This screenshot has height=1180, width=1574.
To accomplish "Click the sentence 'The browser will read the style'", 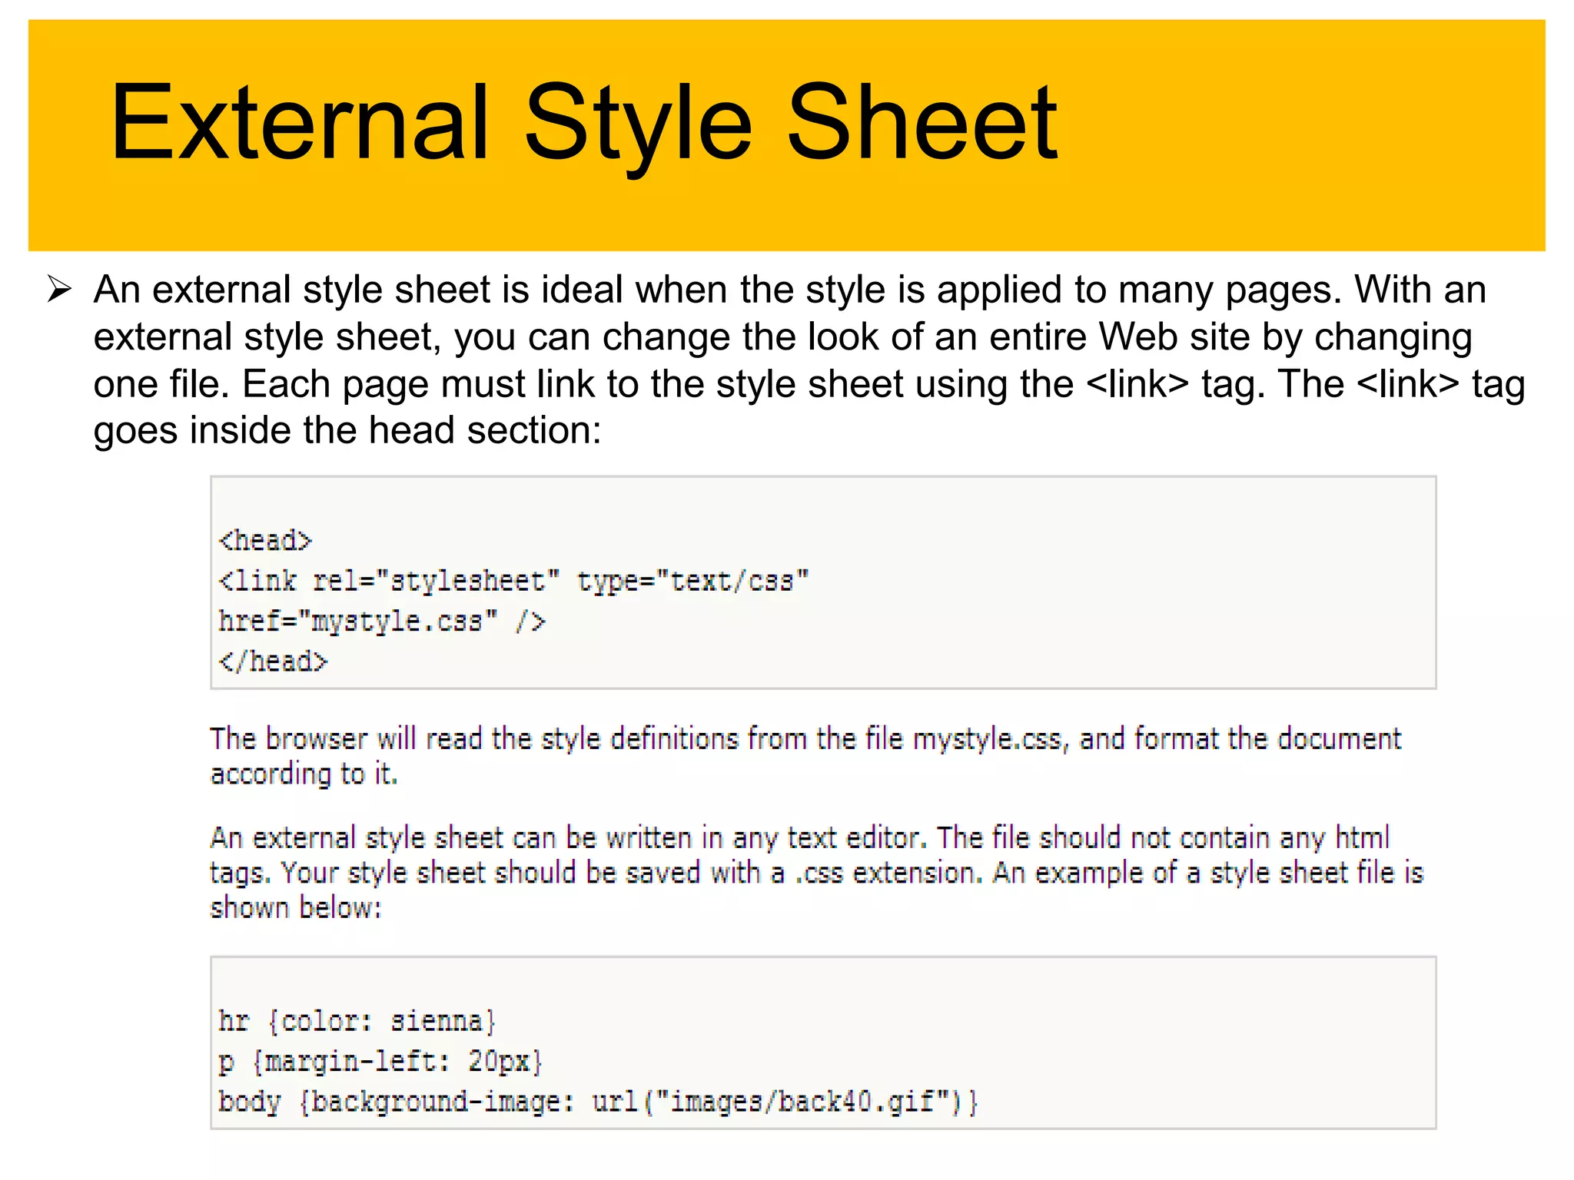I will pyautogui.click(x=805, y=739).
